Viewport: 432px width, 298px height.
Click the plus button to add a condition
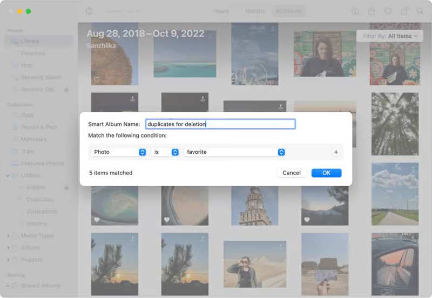(336, 152)
